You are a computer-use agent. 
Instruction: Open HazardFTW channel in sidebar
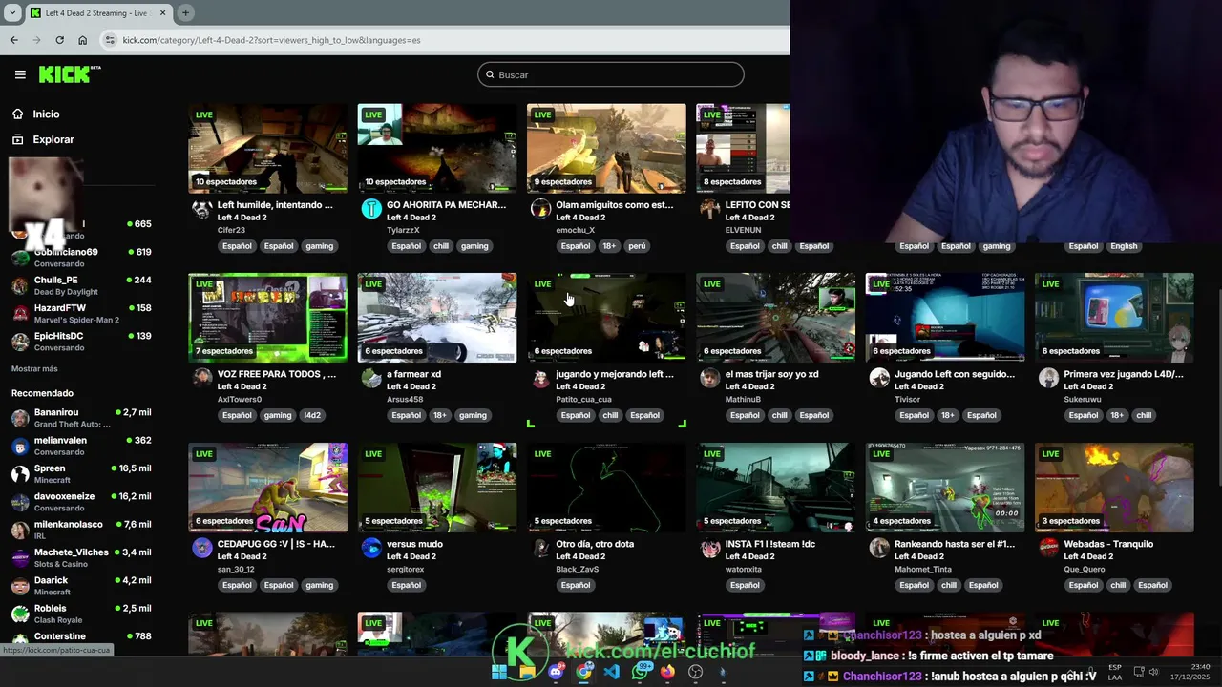[81, 313]
